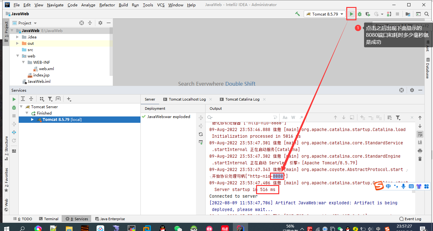Expand the Tomcat 8.5.79 [local] node
Viewport: 433px width, 231px height.
pos(32,120)
